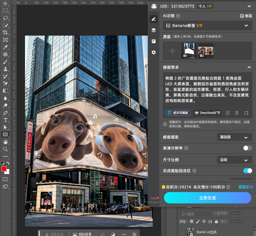
Task: Swap foreground and background colors
Action: click(8, 163)
